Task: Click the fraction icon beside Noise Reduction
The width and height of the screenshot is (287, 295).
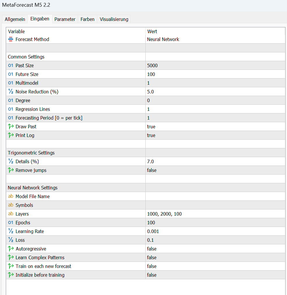Action: [11, 92]
